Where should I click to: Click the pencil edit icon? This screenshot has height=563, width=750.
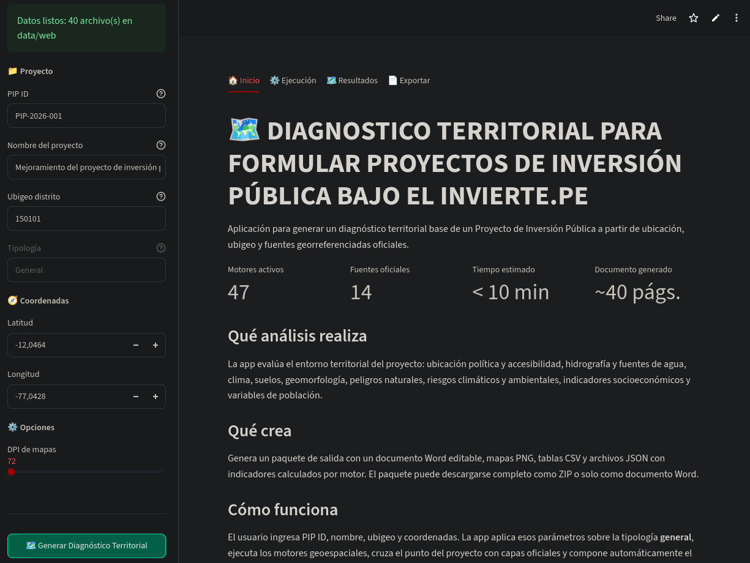pos(715,18)
